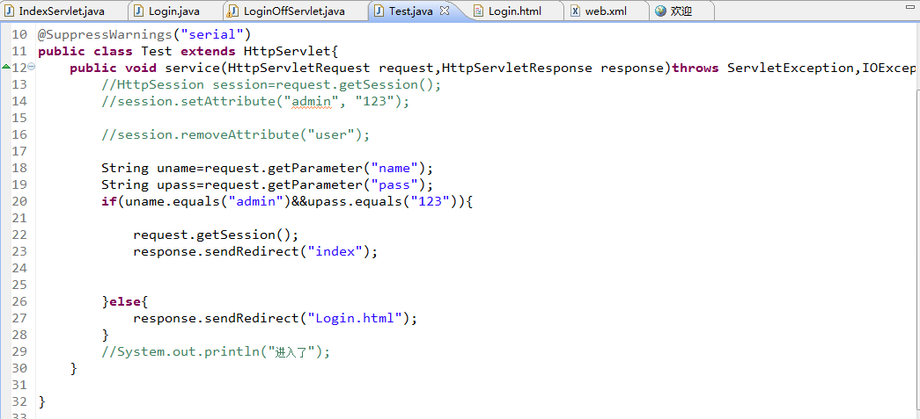920x419 pixels.
Task: Click the globe icon on 欢迎 tab
Action: (660, 11)
